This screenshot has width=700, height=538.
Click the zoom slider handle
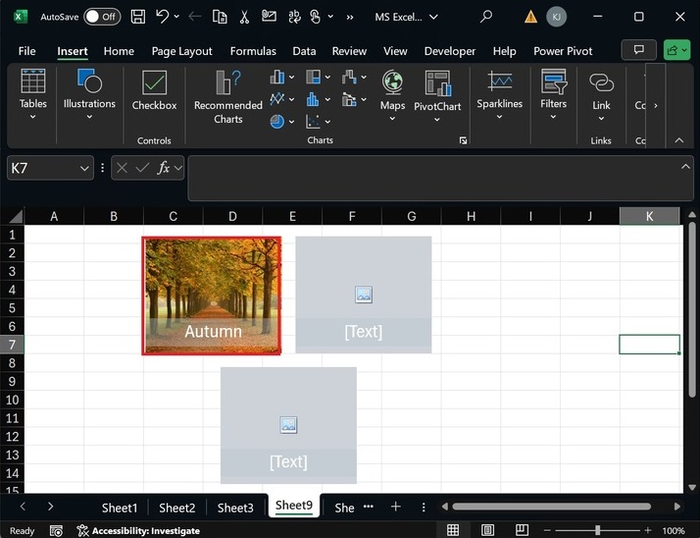[597, 530]
